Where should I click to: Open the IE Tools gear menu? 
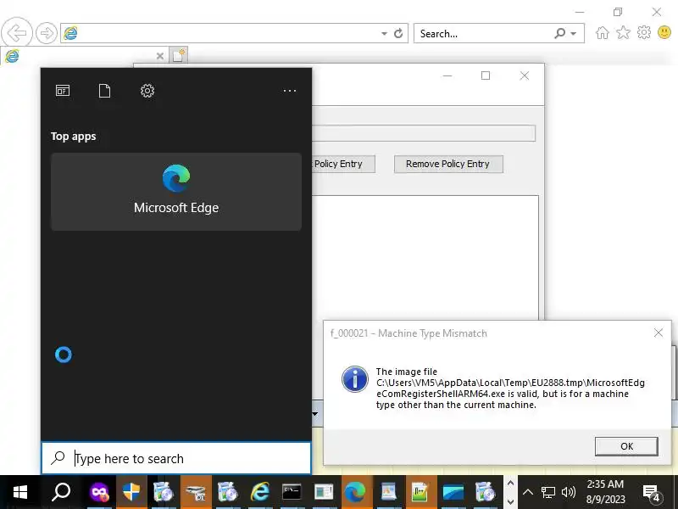[644, 32]
